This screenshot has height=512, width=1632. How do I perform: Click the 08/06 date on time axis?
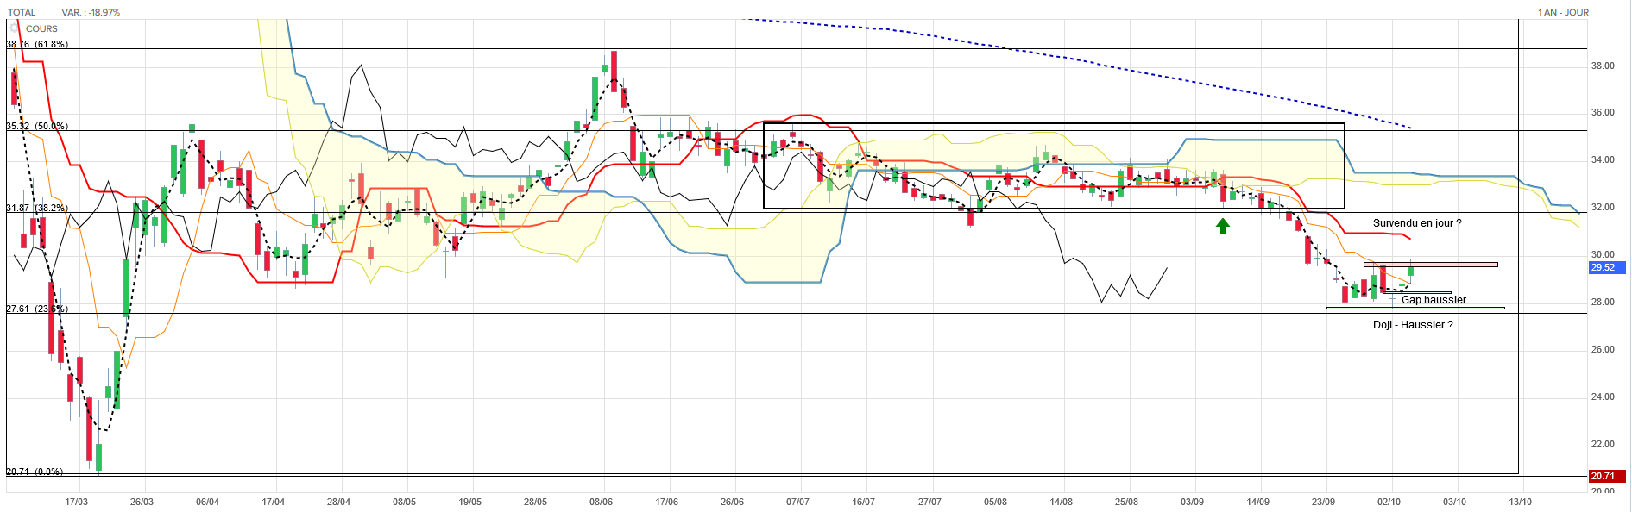601,502
